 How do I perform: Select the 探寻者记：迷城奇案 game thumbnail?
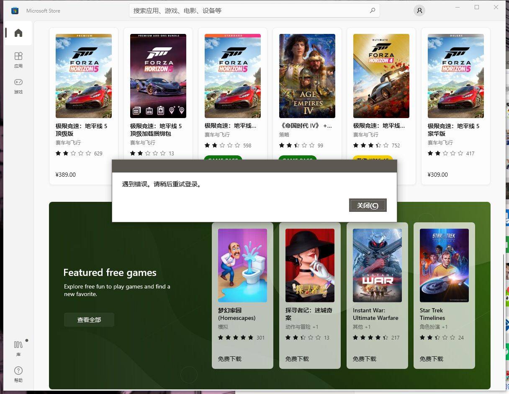[x=310, y=265]
